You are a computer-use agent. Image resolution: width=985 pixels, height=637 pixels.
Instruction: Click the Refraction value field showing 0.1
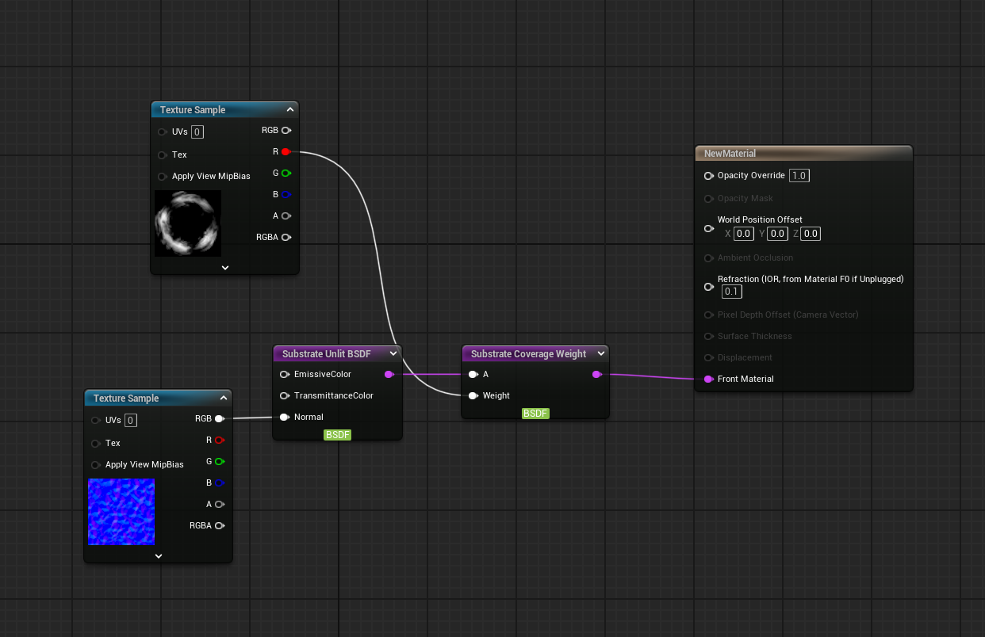pos(731,292)
